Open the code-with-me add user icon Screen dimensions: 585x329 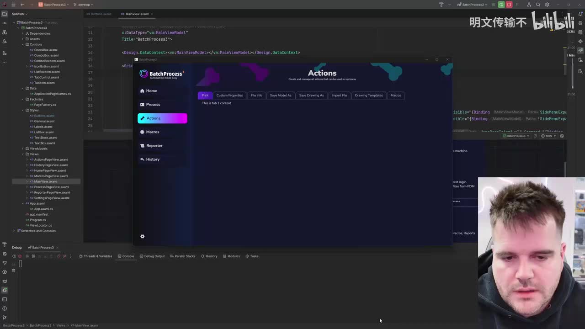[529, 5]
